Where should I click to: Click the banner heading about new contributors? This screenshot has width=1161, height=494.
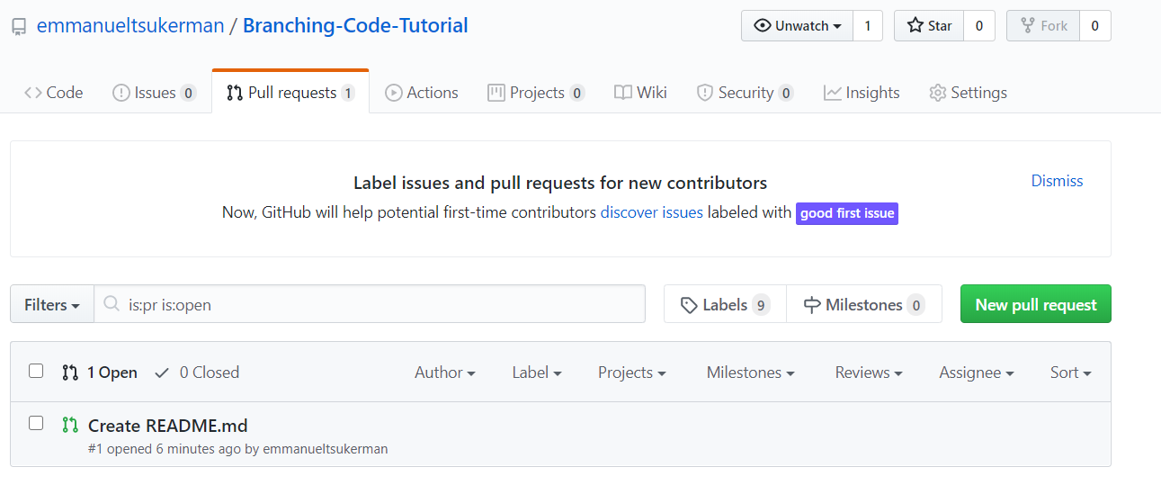tap(560, 184)
